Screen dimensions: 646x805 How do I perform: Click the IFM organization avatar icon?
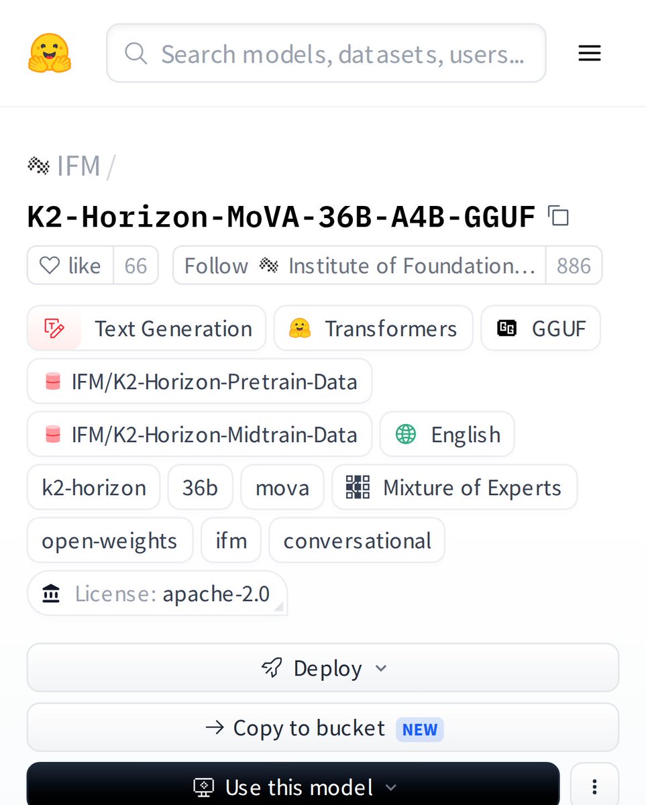click(39, 166)
